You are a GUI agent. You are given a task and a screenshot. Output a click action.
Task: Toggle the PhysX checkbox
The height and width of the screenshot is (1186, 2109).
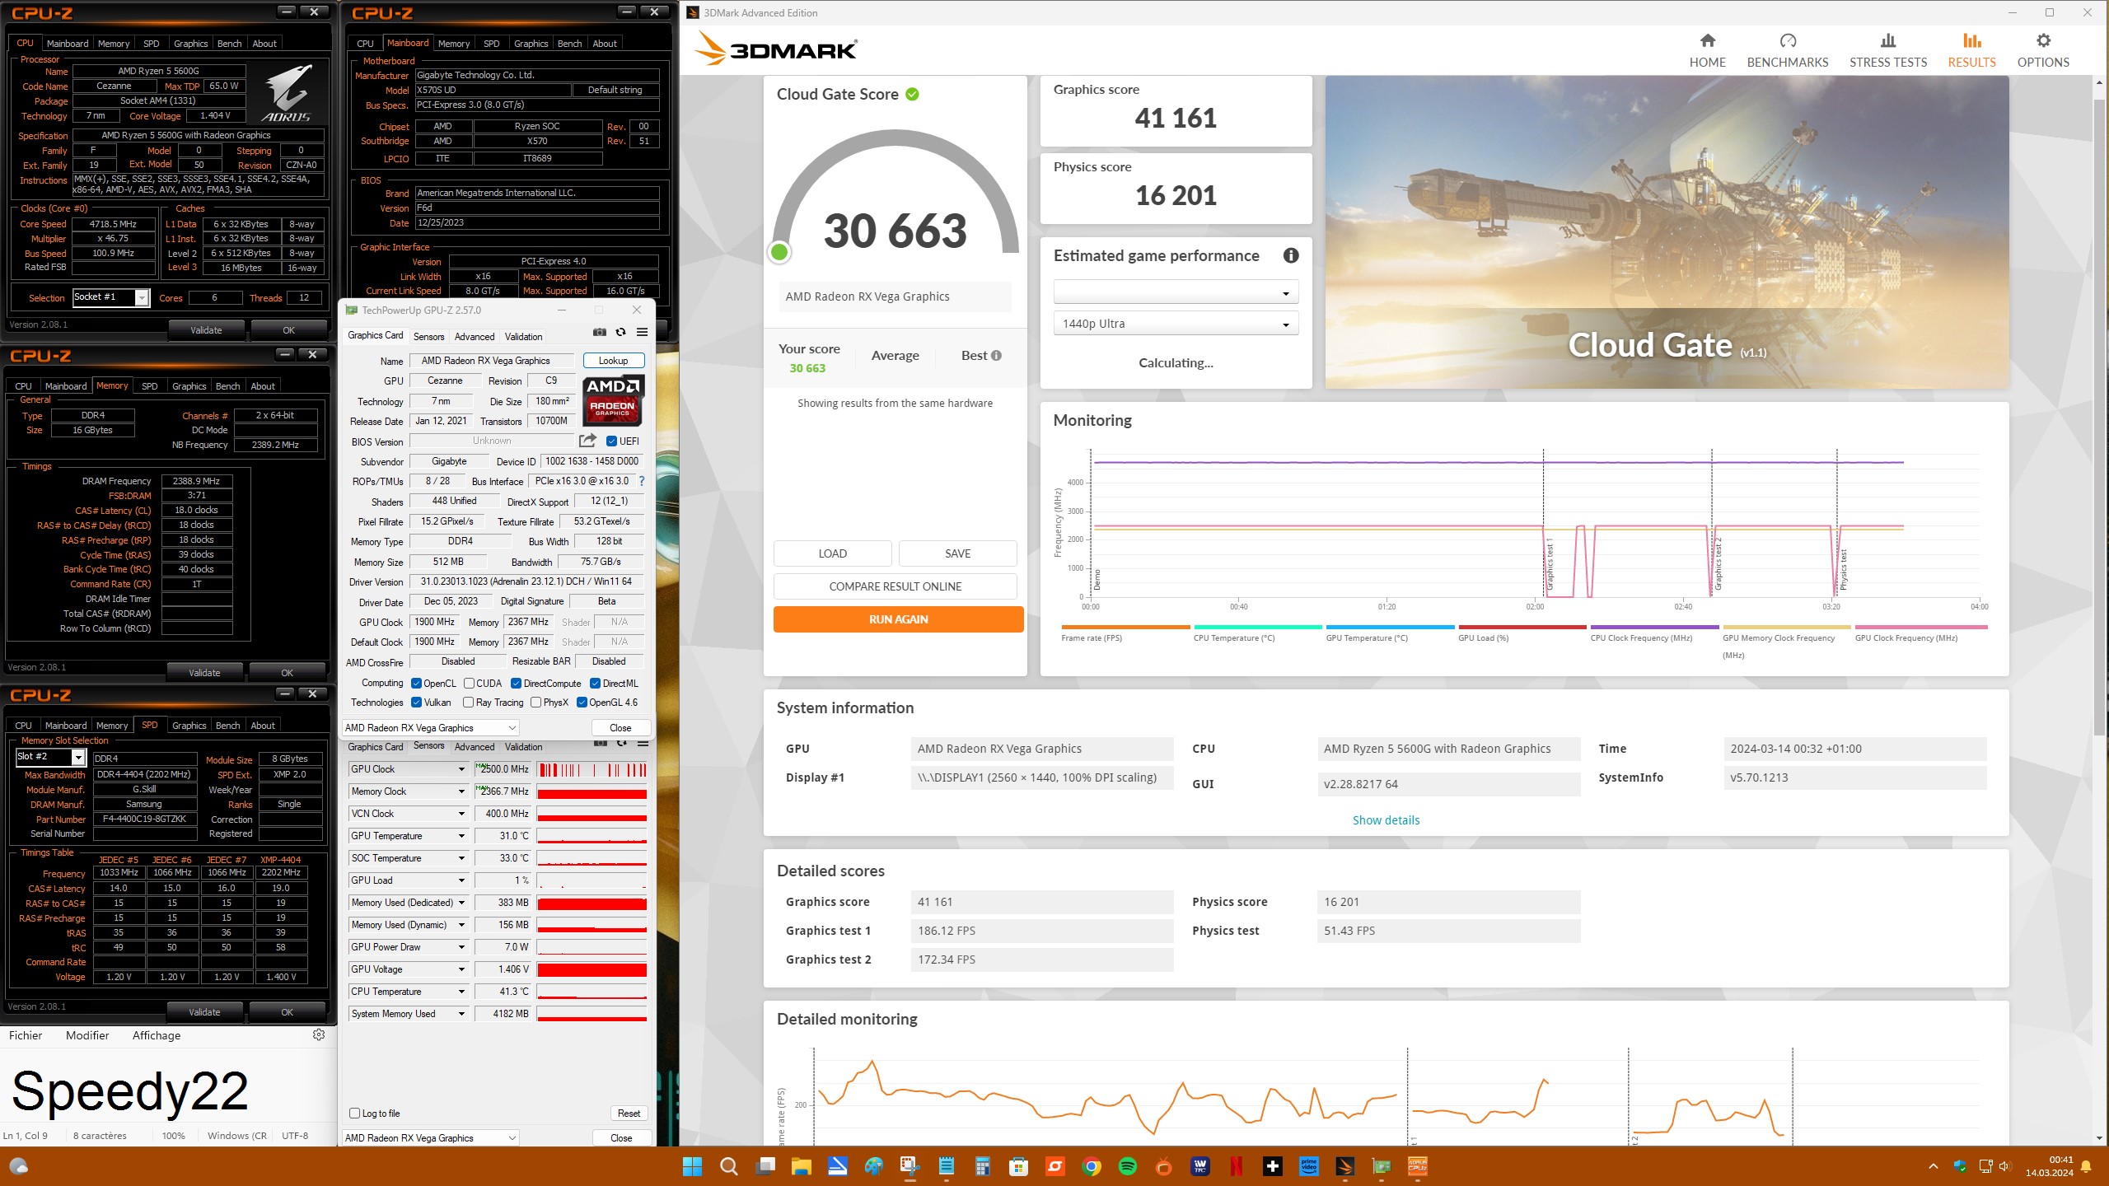[x=535, y=702]
